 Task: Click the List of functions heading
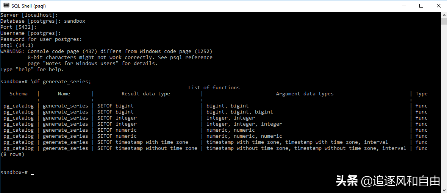[x=214, y=88]
